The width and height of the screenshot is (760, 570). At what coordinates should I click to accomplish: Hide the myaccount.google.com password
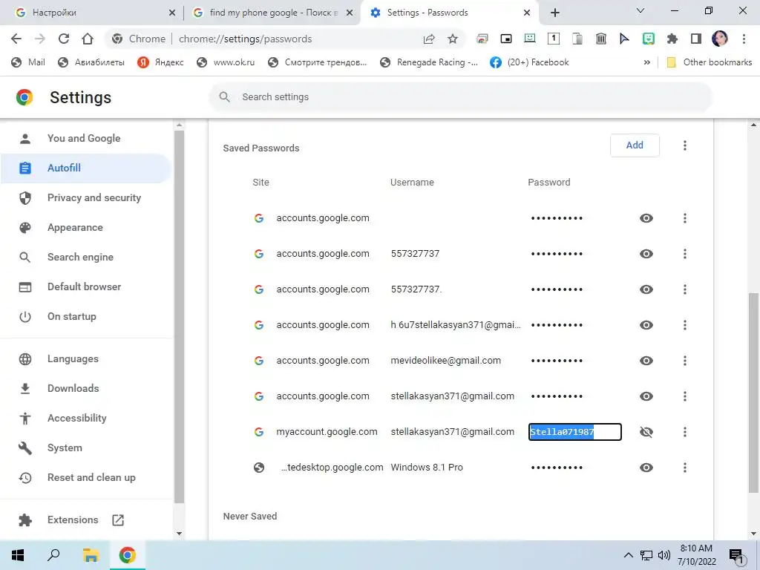[x=646, y=432]
